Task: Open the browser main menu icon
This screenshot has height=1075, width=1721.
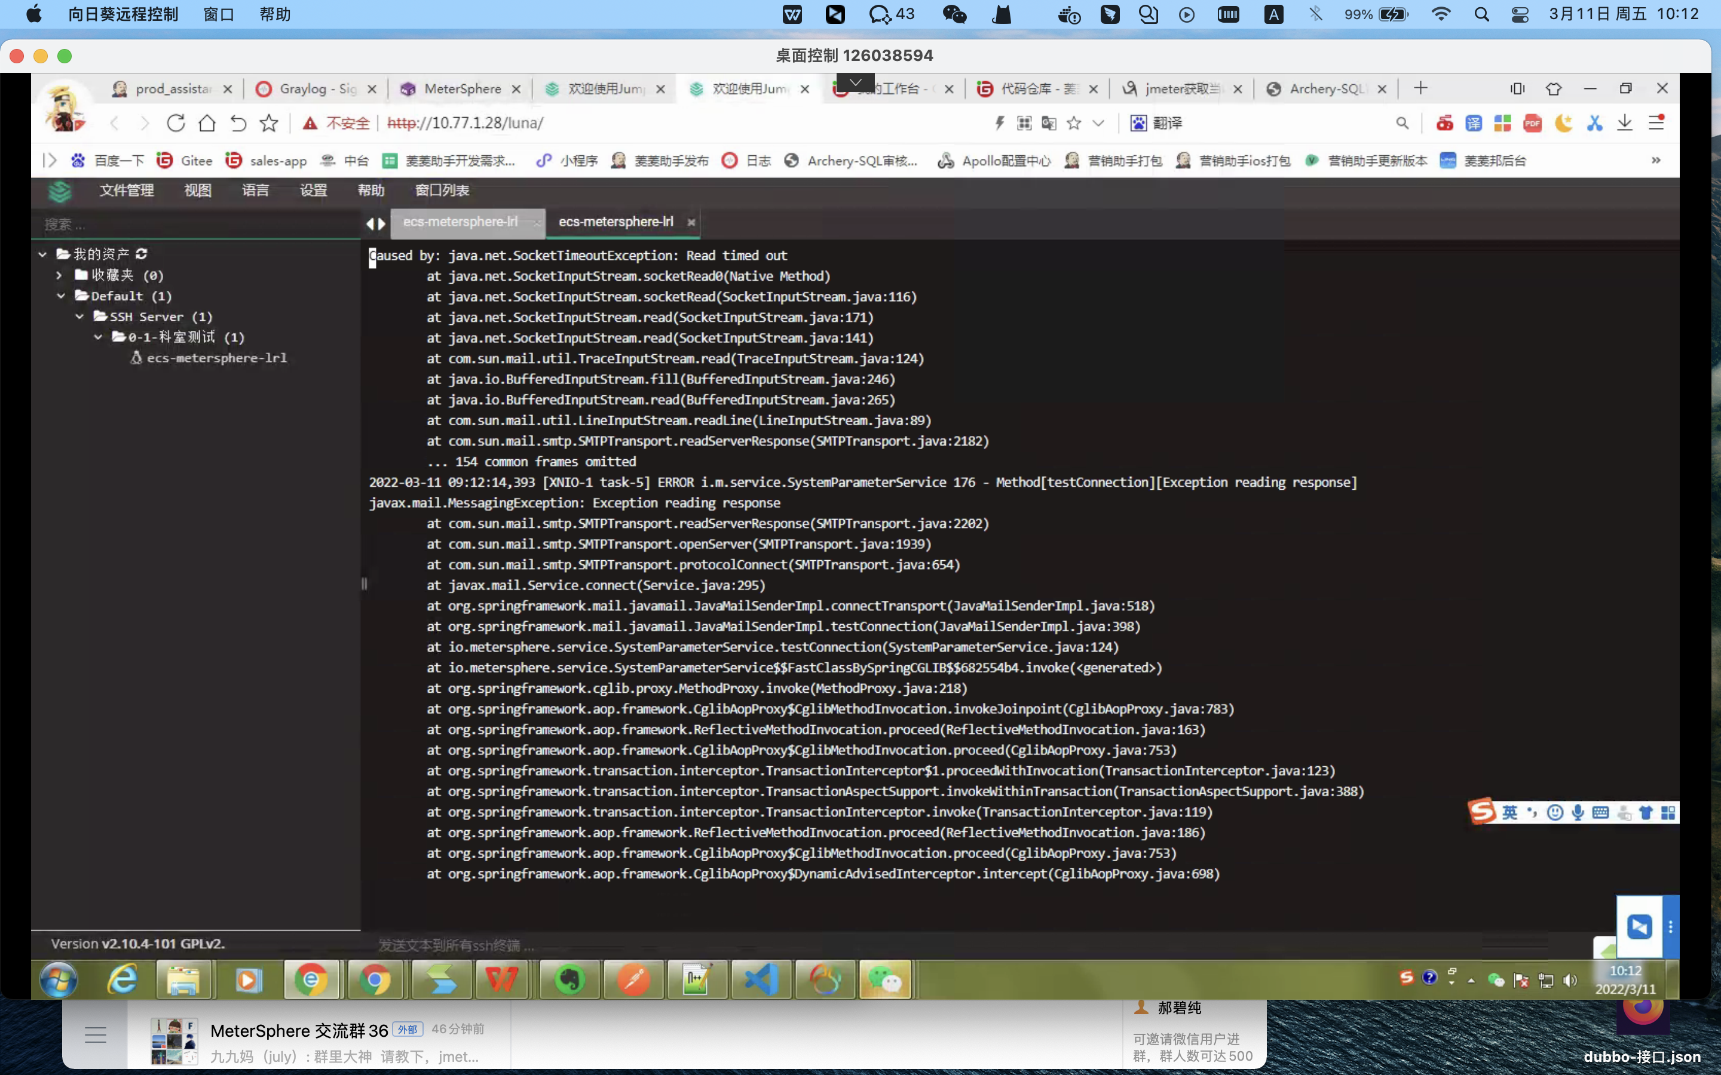Action: (x=1656, y=122)
